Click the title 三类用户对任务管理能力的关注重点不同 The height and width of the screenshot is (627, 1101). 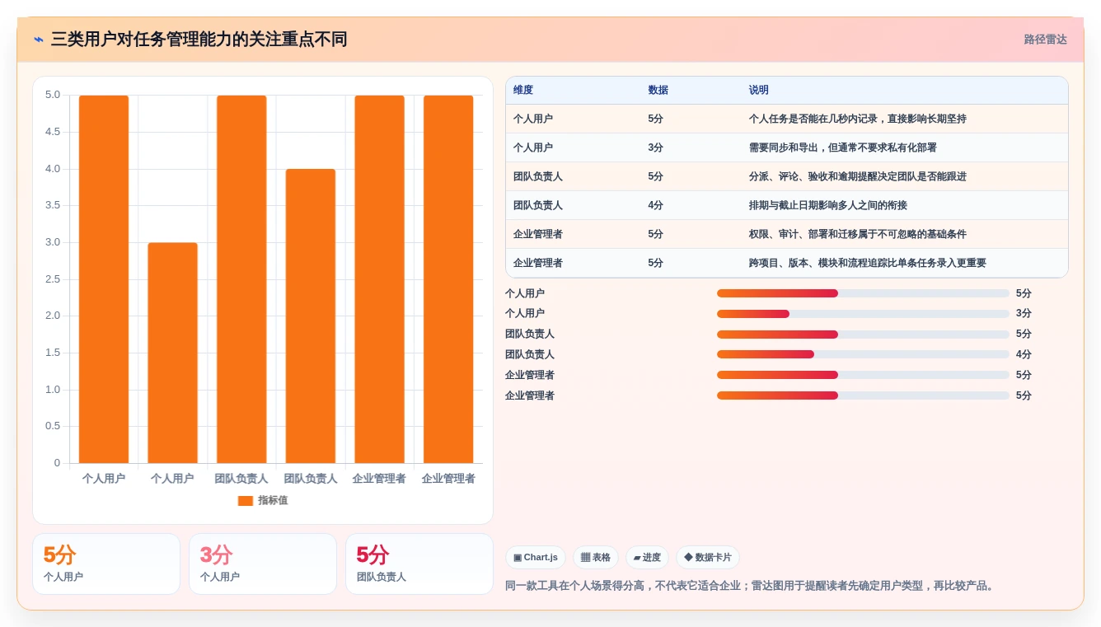199,40
